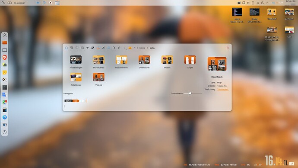This screenshot has width=298, height=168.
Task: Open the blue globe icon in dock
Action: click(x=5, y=117)
